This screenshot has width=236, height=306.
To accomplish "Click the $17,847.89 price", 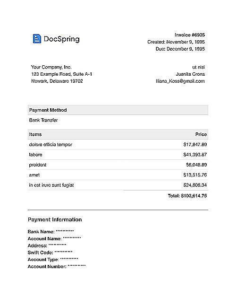I will point(195,145).
